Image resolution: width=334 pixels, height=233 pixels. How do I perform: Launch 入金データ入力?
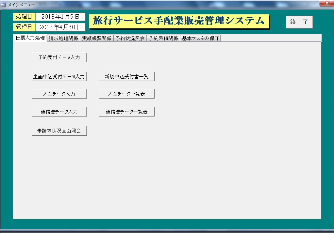coord(59,94)
